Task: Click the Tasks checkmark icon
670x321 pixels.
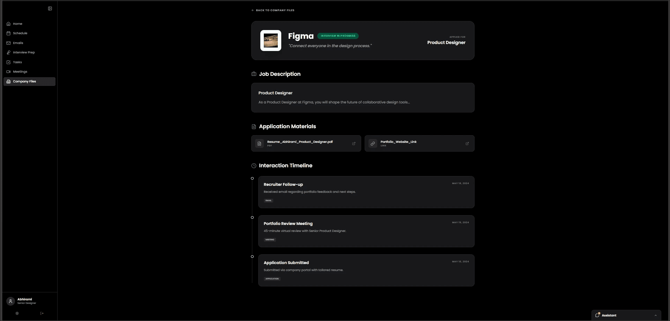Action: point(8,62)
